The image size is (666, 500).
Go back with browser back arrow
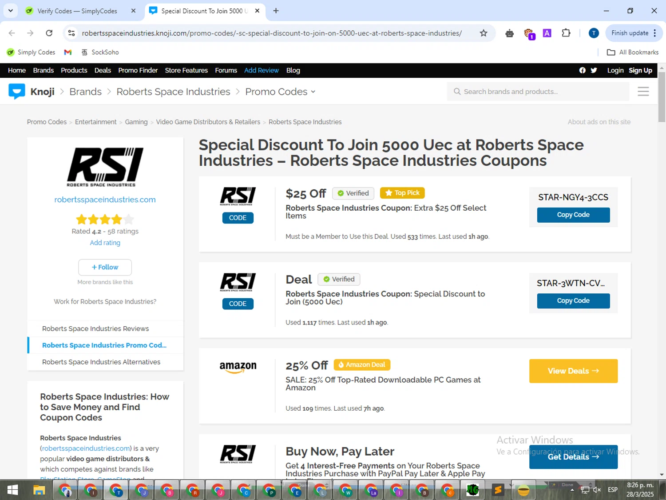[x=12, y=33]
